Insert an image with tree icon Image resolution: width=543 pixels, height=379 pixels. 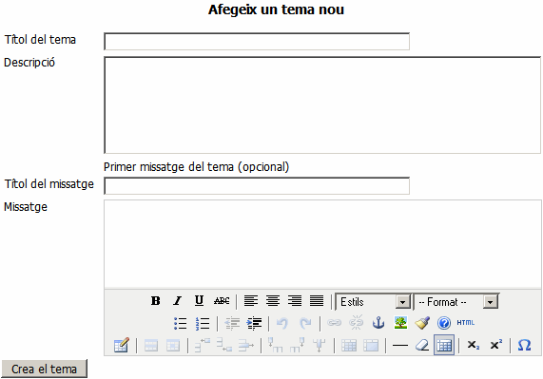tap(400, 323)
